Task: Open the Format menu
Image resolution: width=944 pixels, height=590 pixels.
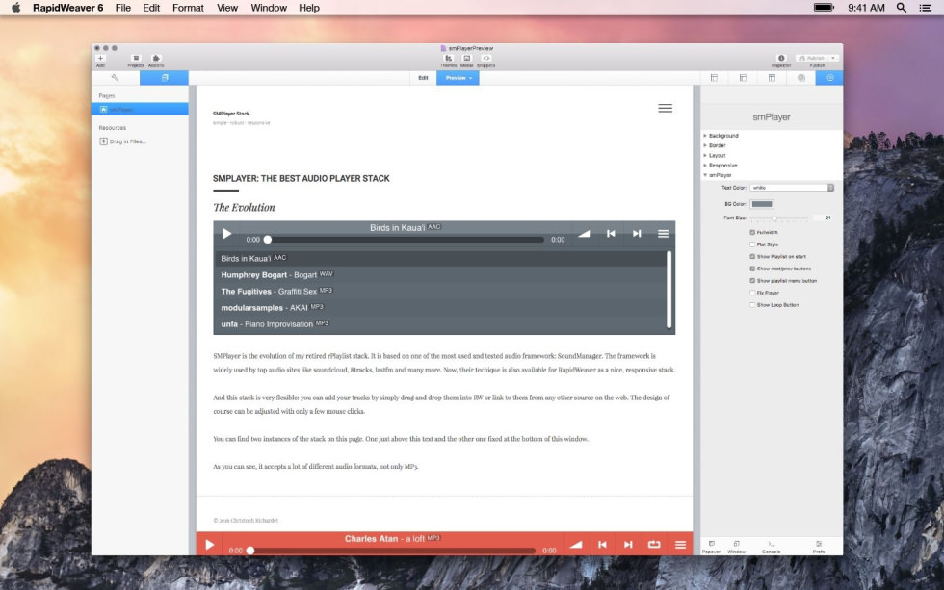Action: click(188, 8)
